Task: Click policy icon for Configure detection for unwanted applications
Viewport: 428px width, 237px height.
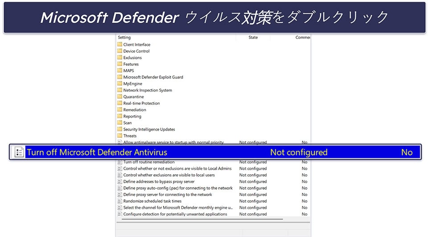Action: tap(119, 214)
